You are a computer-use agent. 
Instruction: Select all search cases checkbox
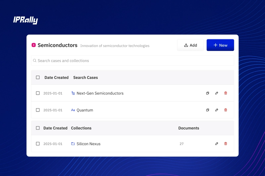click(x=38, y=78)
